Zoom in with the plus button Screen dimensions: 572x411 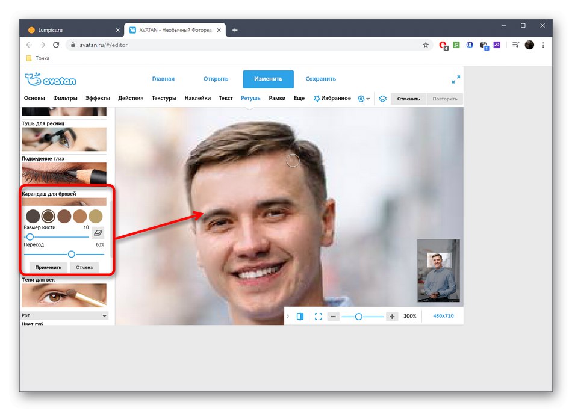click(392, 317)
